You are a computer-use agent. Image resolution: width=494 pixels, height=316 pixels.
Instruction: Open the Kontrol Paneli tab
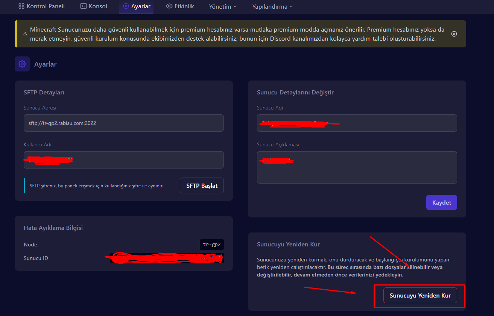tap(45, 6)
